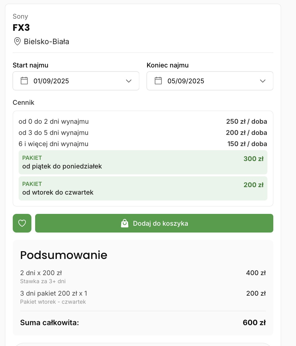Expand the Koniec najmu date chevron
This screenshot has height=346, width=296.
263,81
